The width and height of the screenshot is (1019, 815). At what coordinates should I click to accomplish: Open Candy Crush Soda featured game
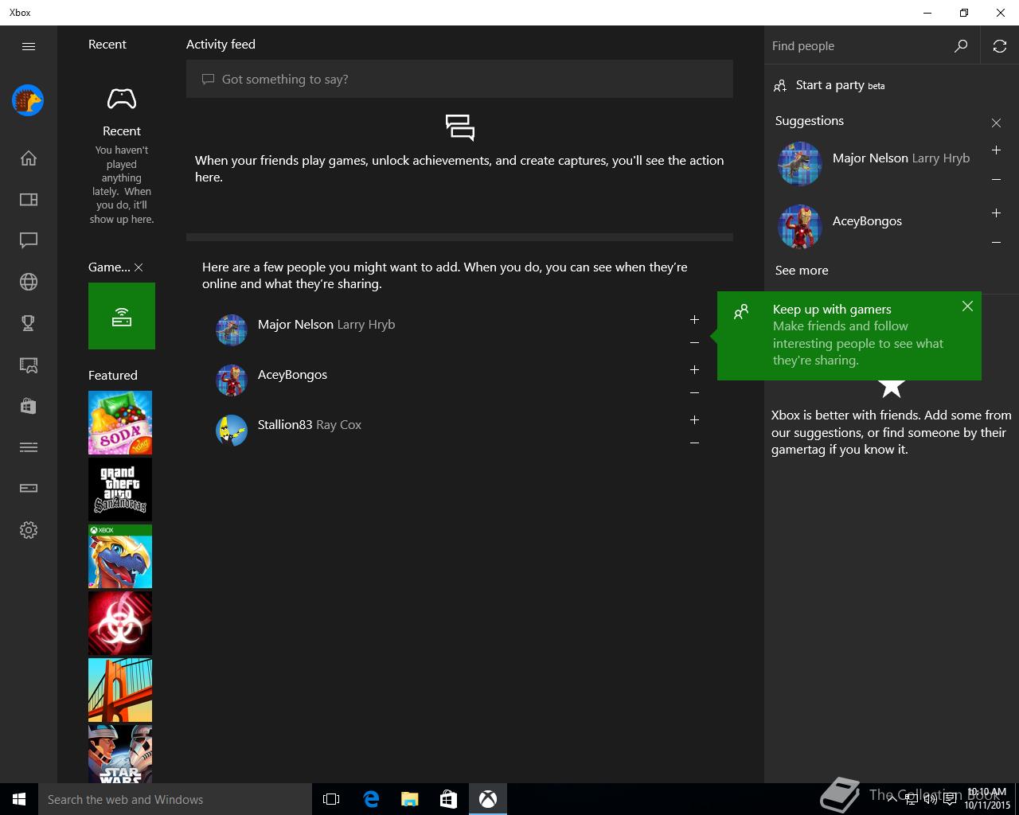coord(120,423)
